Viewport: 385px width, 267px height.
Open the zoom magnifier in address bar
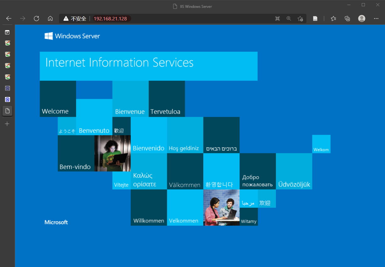(289, 19)
